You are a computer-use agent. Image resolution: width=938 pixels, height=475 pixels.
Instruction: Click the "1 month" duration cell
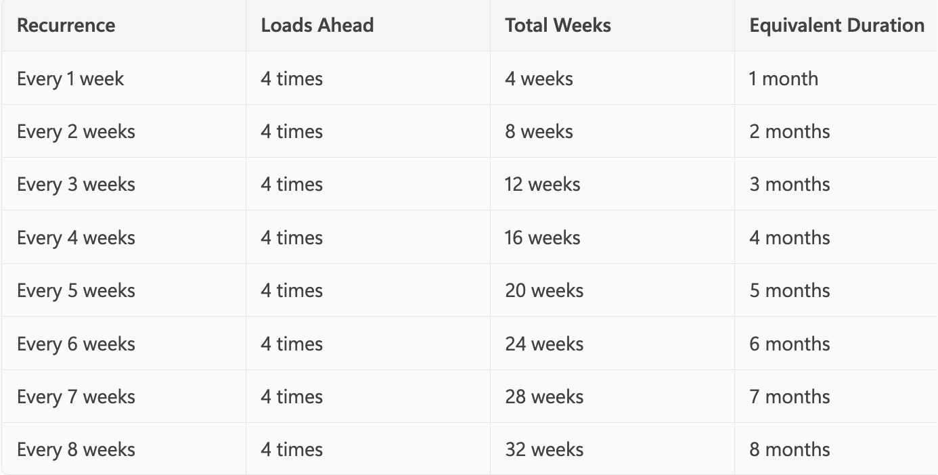(x=783, y=78)
